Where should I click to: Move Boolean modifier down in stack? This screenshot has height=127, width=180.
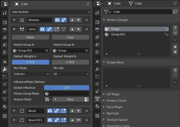(x=78, y=20)
